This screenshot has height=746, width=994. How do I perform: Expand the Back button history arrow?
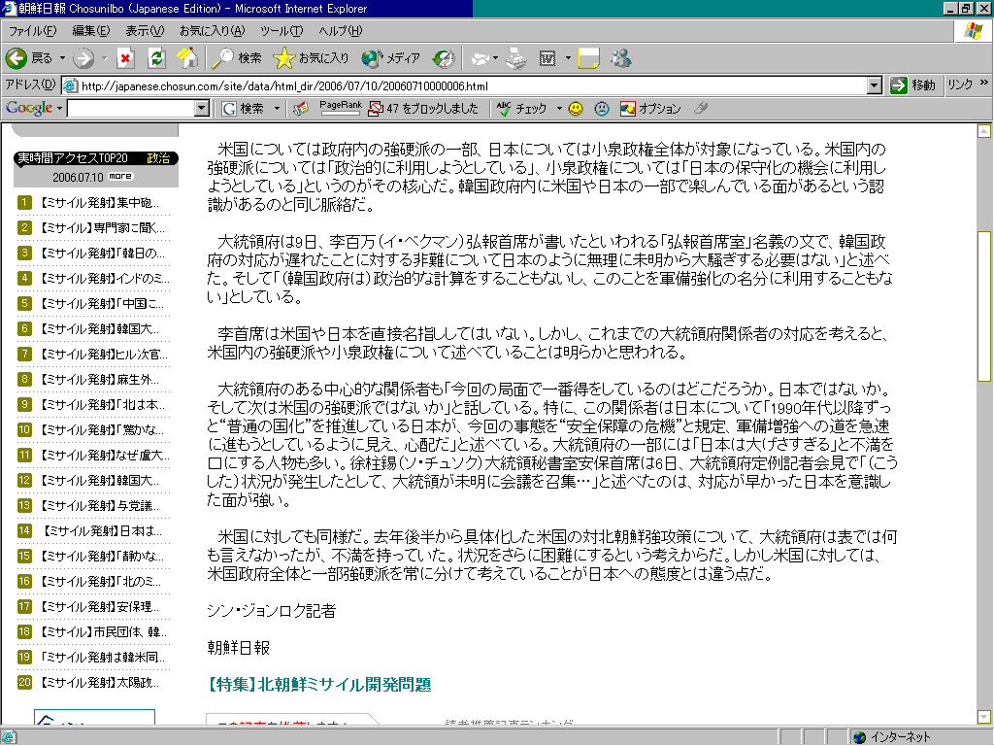63,58
